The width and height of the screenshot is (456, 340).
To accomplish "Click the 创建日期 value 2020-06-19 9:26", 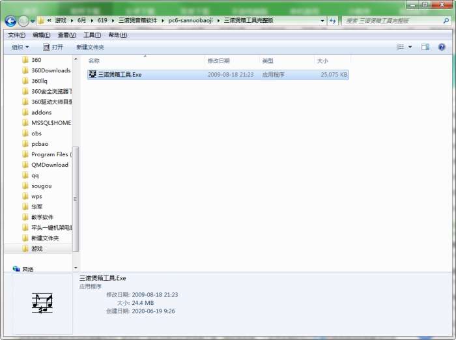I will (153, 311).
